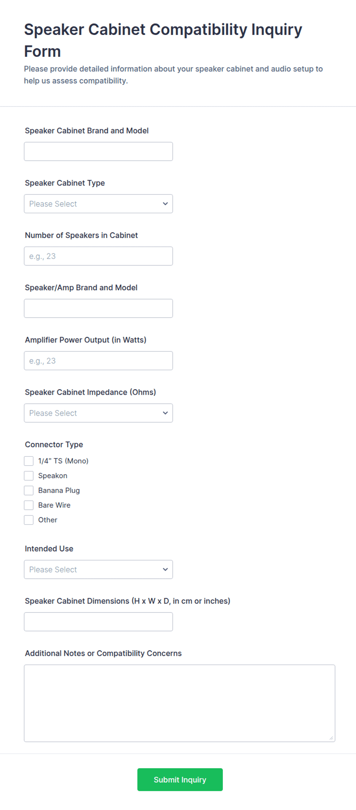Click the Speaker Cabinet Dimensions field

tap(98, 622)
